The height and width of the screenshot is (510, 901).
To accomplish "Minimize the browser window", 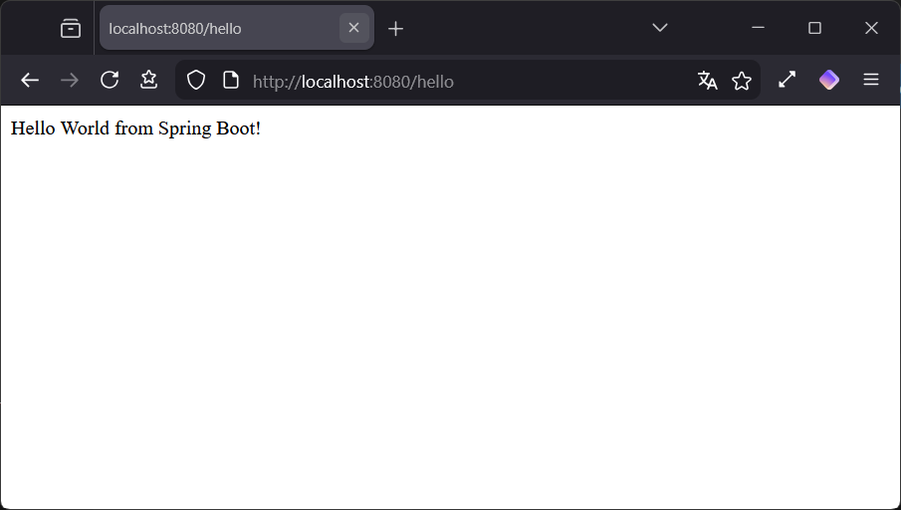I will (x=758, y=28).
